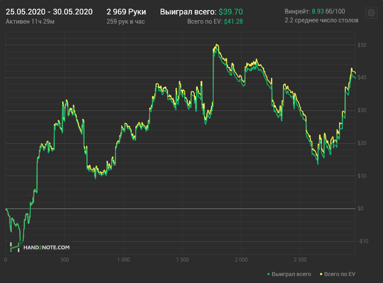The image size is (383, 283).
Task: Click '2.2 среднее число столов' text
Action: pos(322,20)
